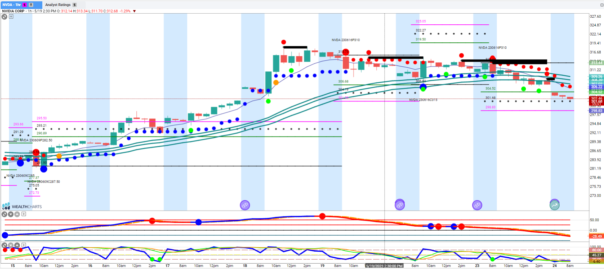Screen dimensions: 604x269
Task: Hide the bottom stochastic pane indicator
Action: (4, 245)
